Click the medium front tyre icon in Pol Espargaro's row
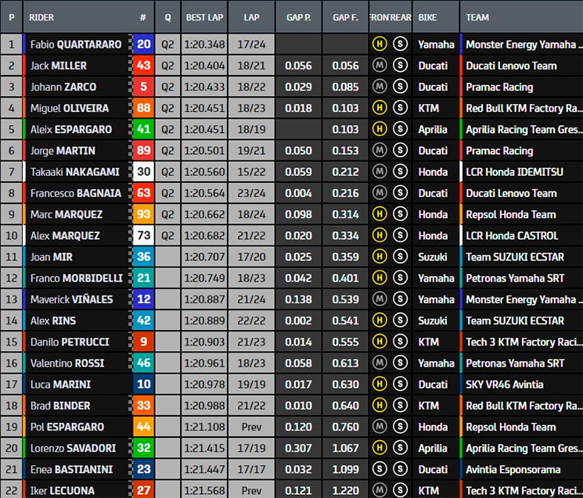The width and height of the screenshot is (583, 498). (x=380, y=426)
